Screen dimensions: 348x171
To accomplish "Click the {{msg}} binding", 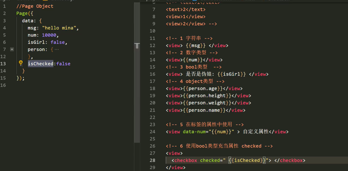I will 196,46.
